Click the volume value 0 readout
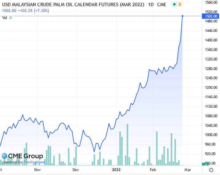The image size is (220, 175). coord(10,18)
